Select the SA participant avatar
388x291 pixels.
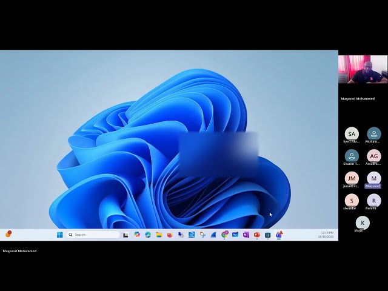352,134
